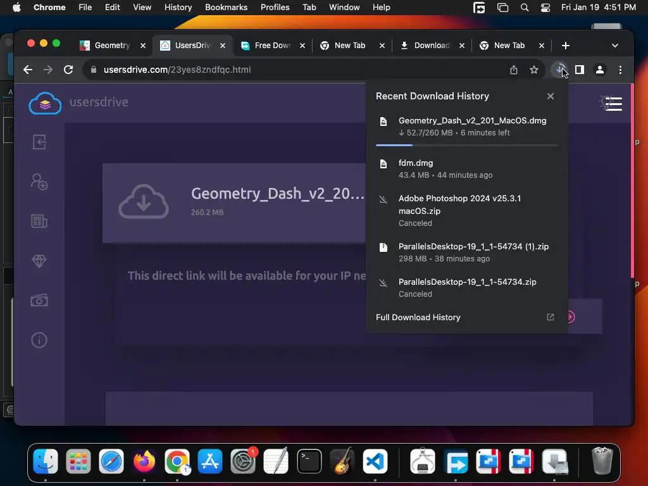This screenshot has height=486, width=648.
Task: Click the diamond premium sidebar icon
Action: 39,261
